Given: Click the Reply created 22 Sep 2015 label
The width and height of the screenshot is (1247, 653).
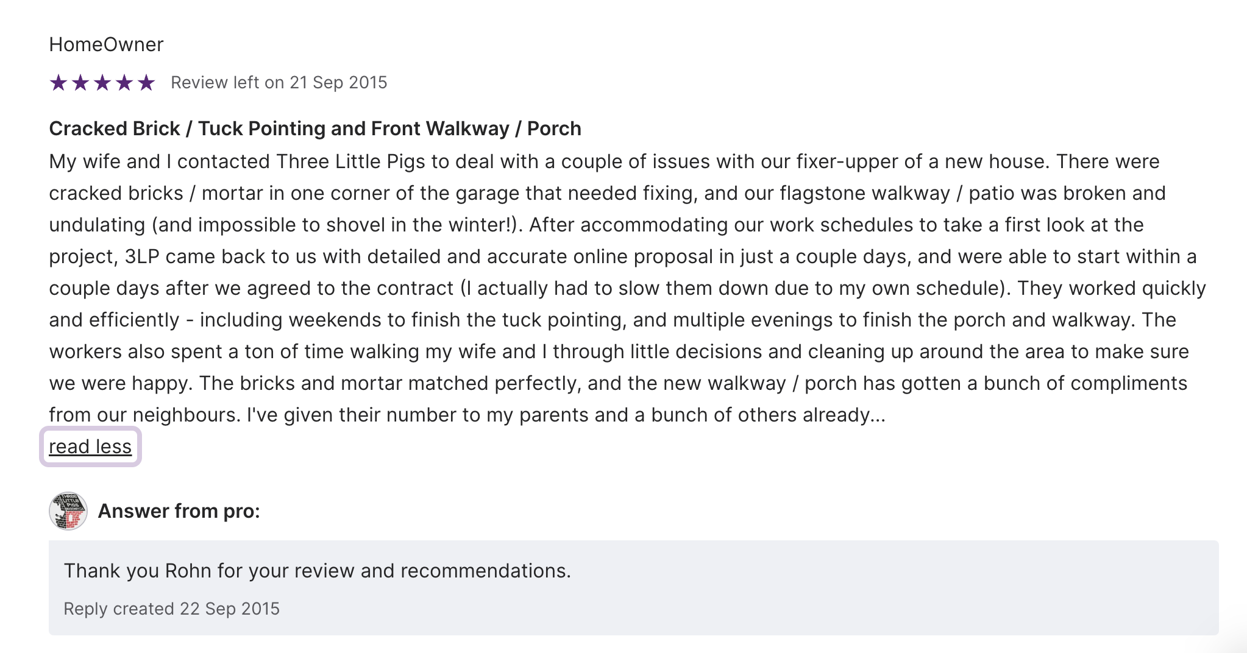Looking at the screenshot, I should click(171, 609).
